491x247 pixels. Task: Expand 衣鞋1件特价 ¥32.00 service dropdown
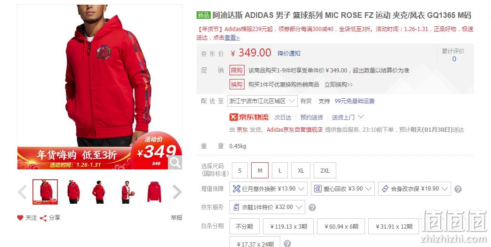267,207
